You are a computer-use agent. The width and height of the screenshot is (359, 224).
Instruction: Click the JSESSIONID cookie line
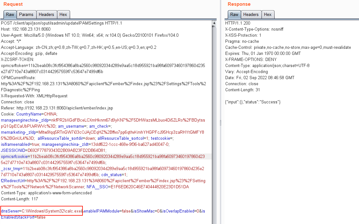[x=54, y=150]
